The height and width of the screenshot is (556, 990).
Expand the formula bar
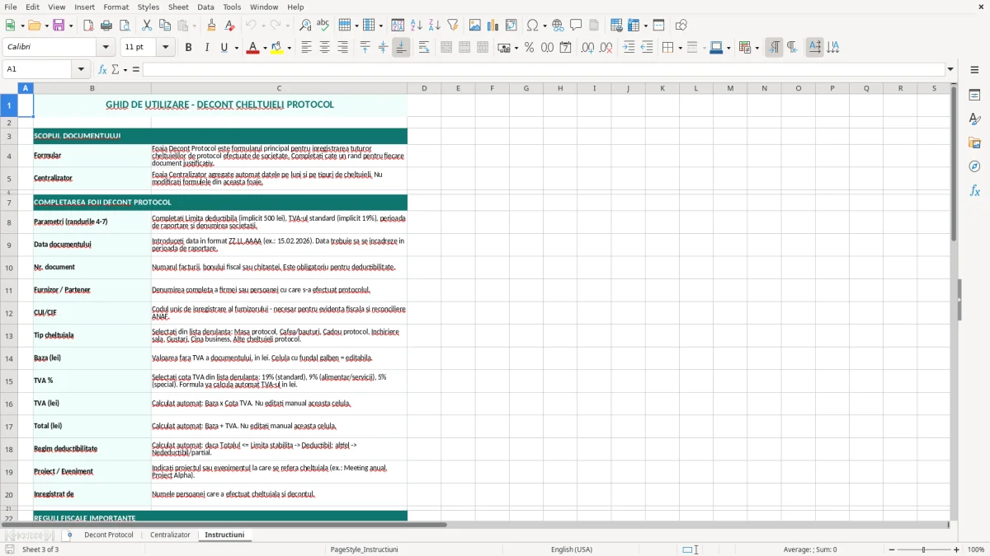[950, 69]
